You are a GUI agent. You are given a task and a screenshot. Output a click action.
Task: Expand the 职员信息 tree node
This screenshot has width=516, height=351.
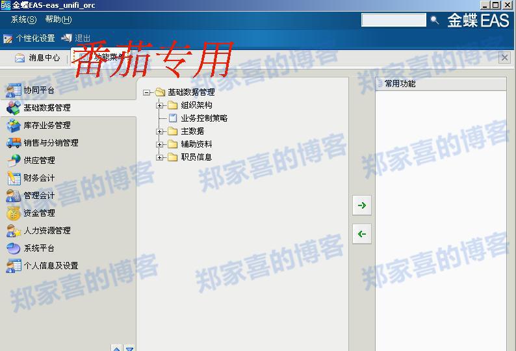tap(160, 158)
